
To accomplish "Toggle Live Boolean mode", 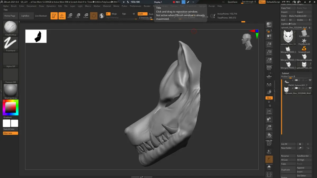I will coord(41,16).
